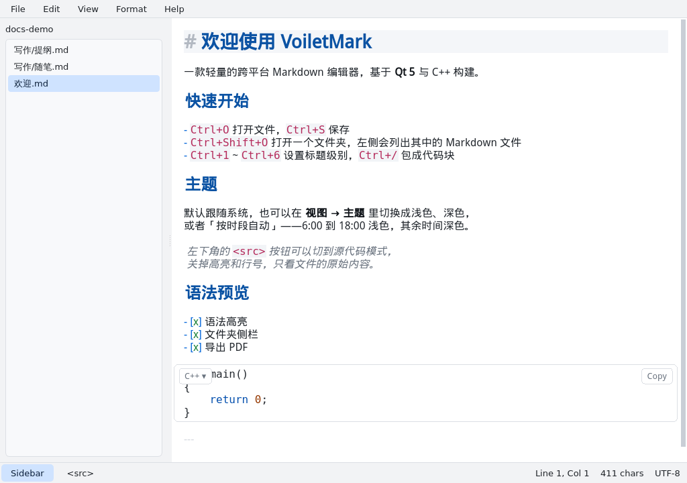Open the 写作/随笔.md file

point(84,66)
